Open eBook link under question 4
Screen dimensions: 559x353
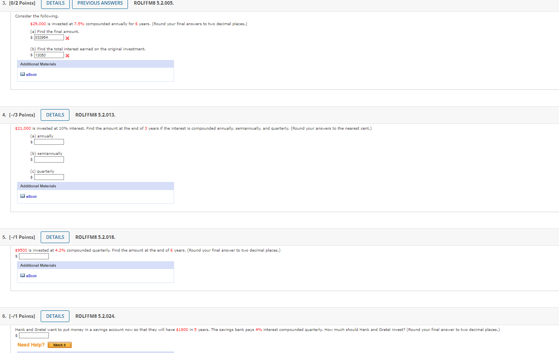31,197
